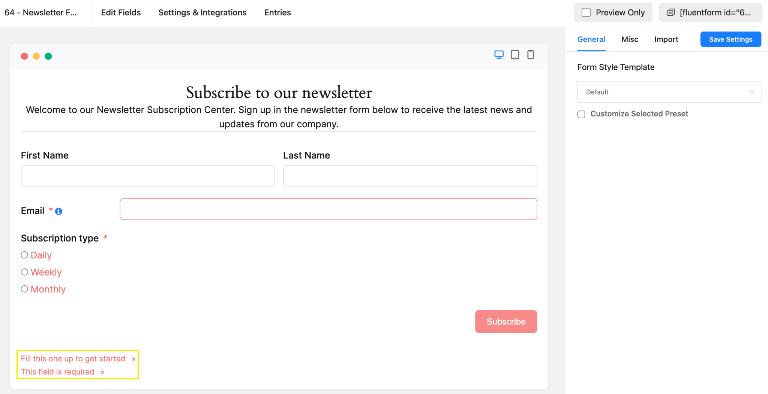Click the Save Settings button

[x=730, y=39]
